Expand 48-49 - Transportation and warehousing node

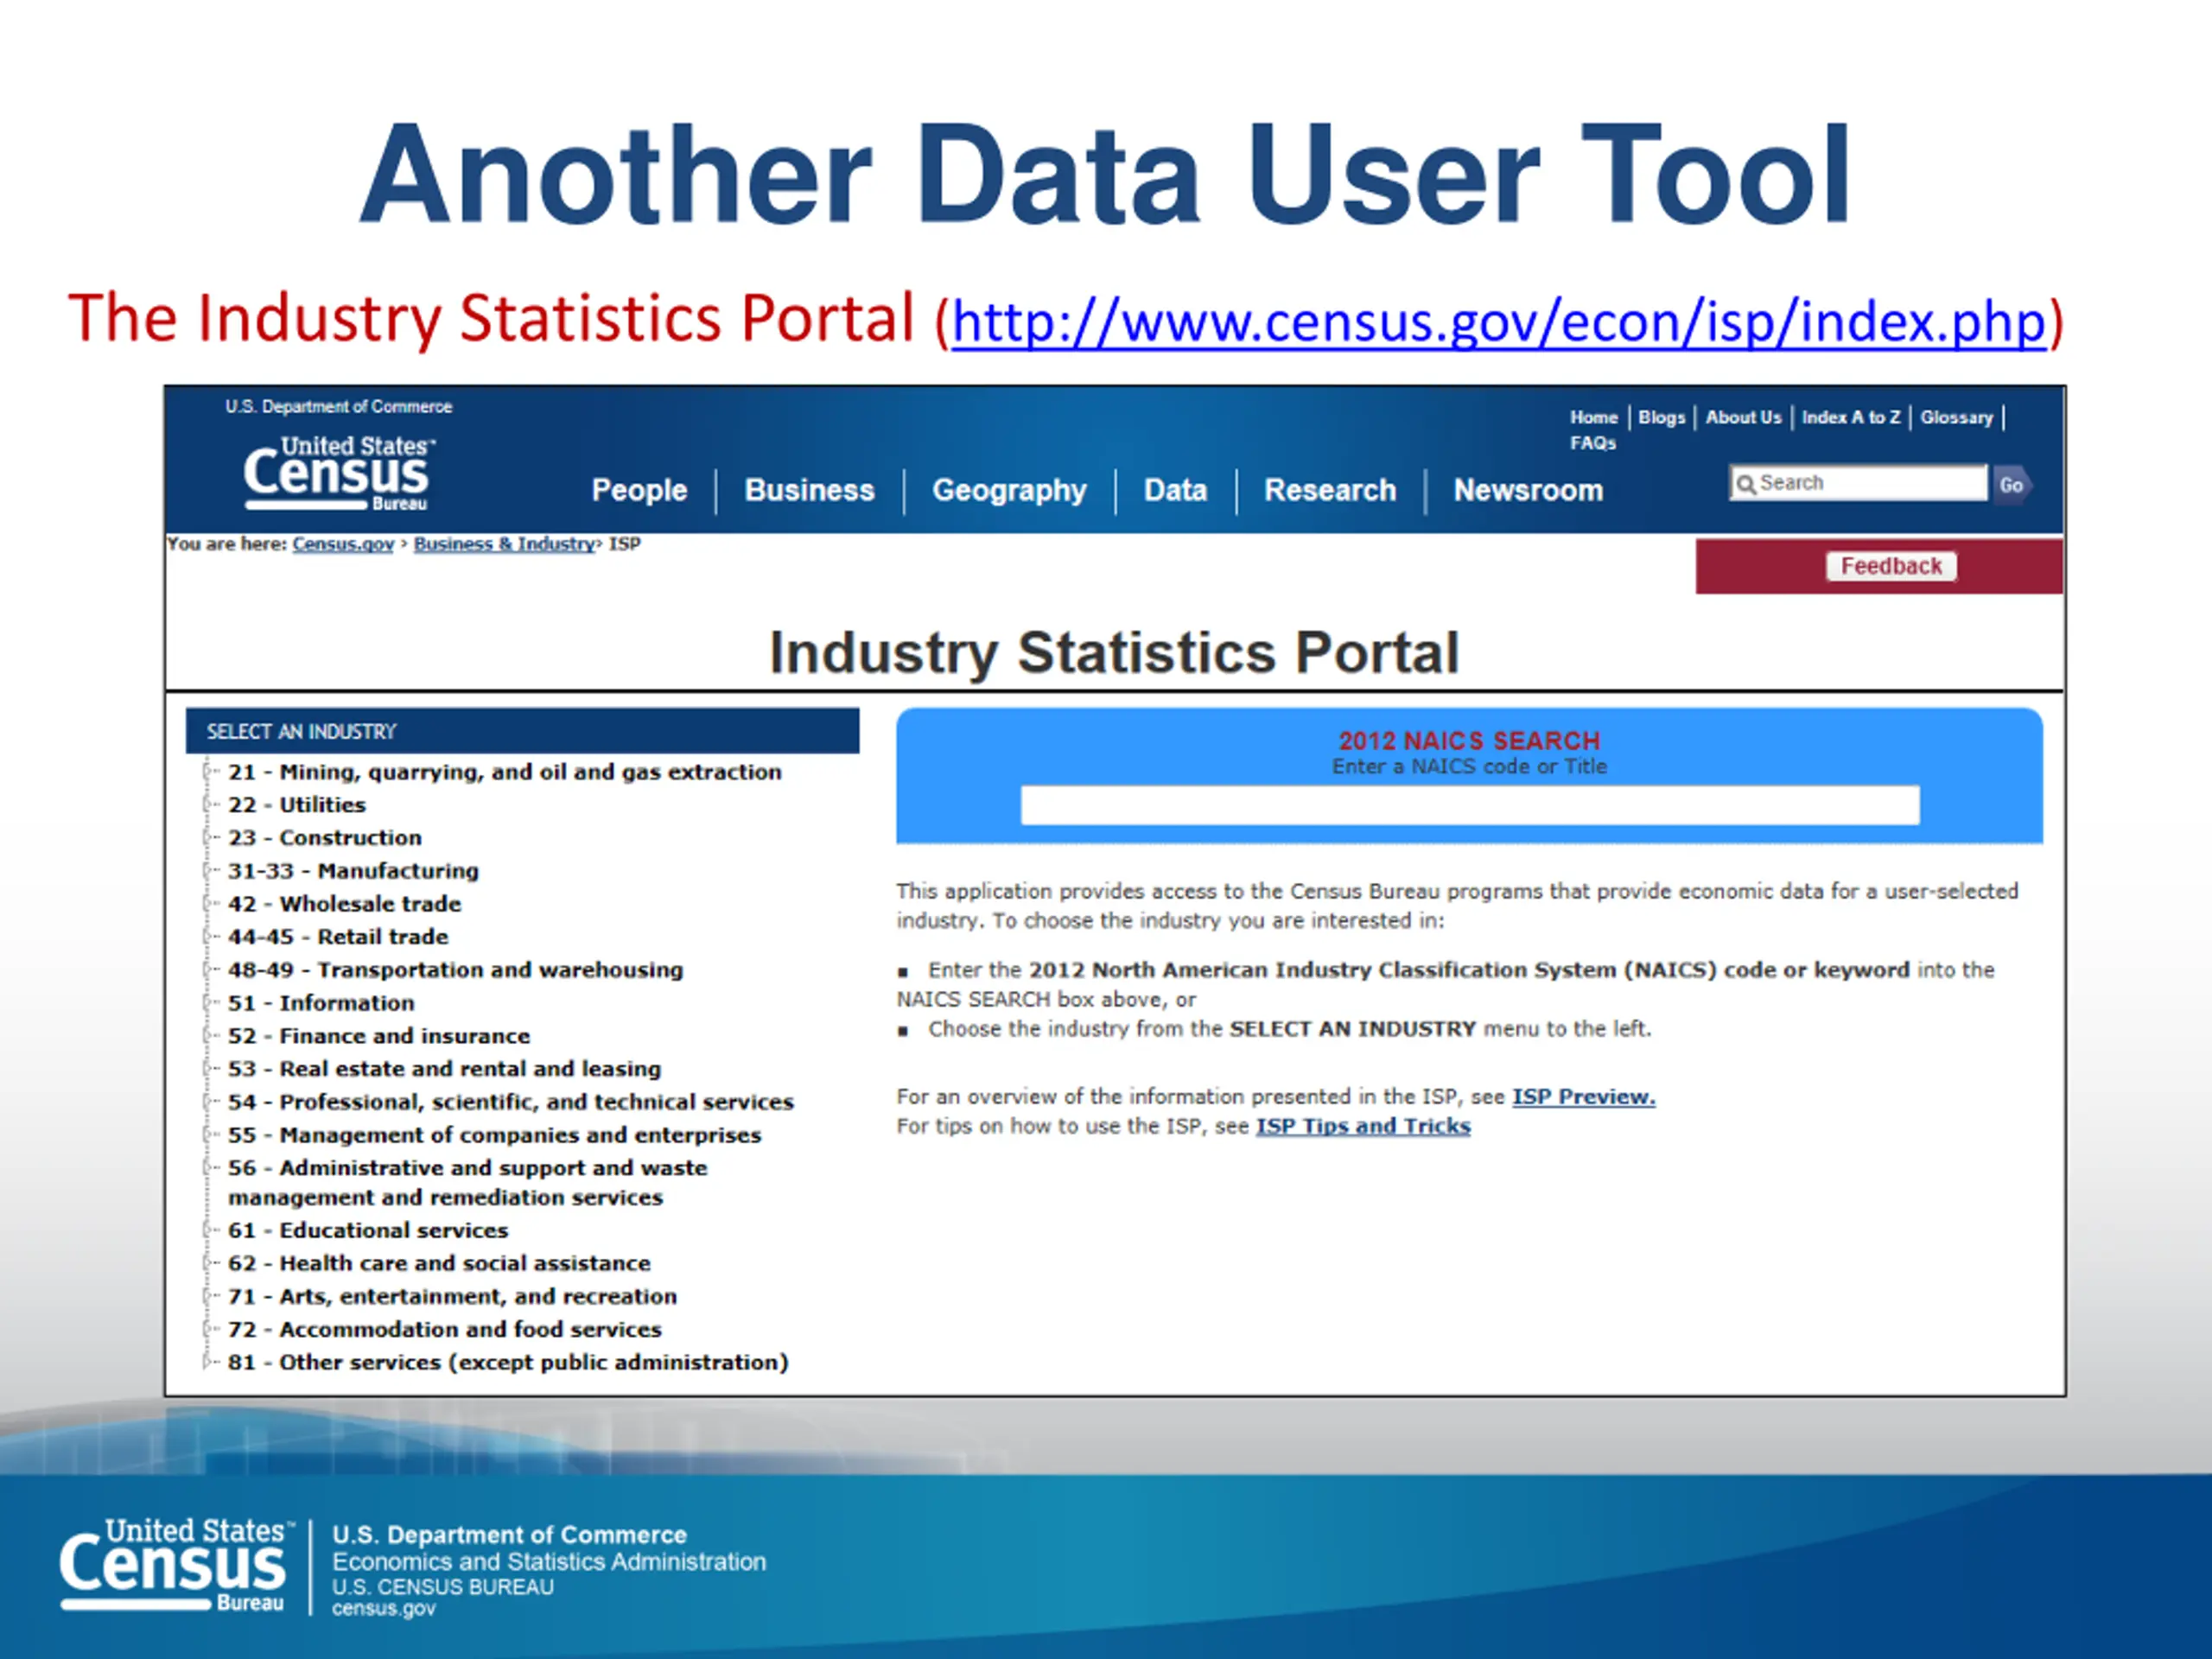point(208,969)
